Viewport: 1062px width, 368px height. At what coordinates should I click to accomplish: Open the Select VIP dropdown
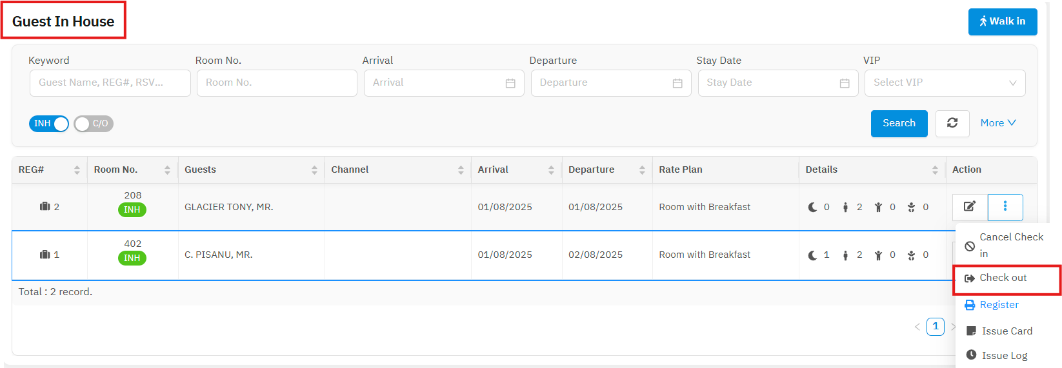coord(945,83)
